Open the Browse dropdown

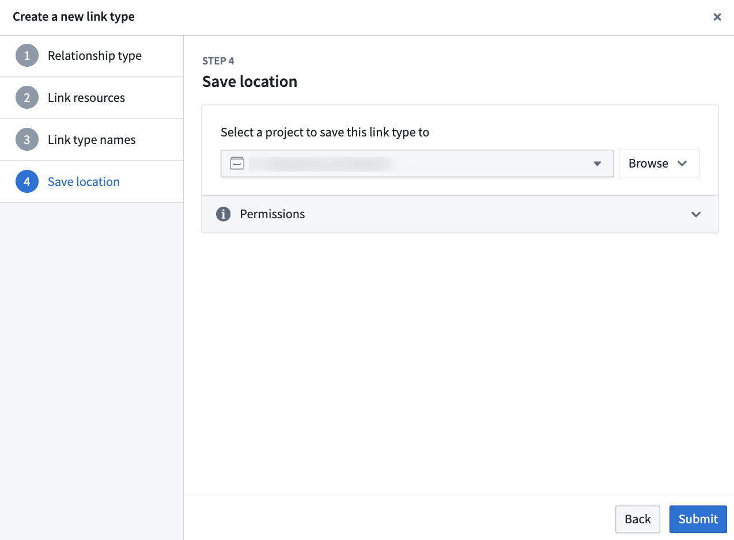[659, 163]
